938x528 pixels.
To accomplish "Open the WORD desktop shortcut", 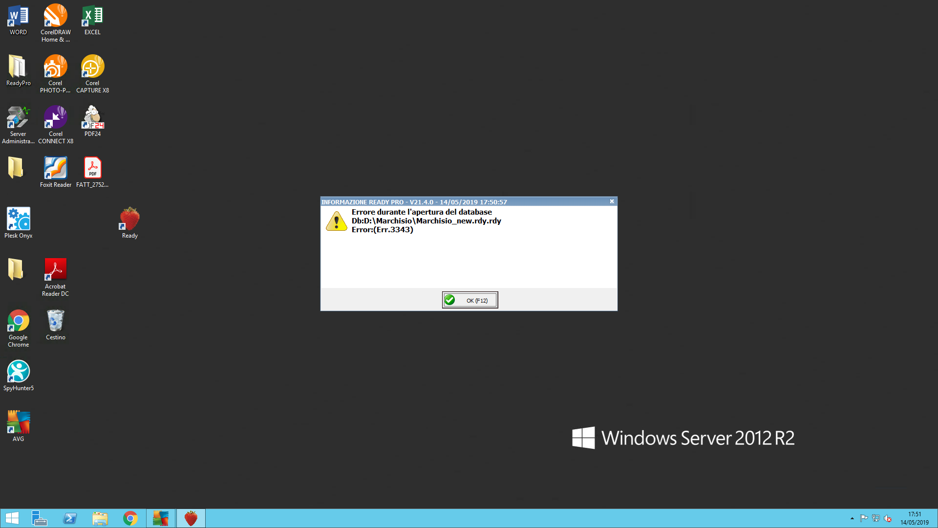I will [x=18, y=20].
